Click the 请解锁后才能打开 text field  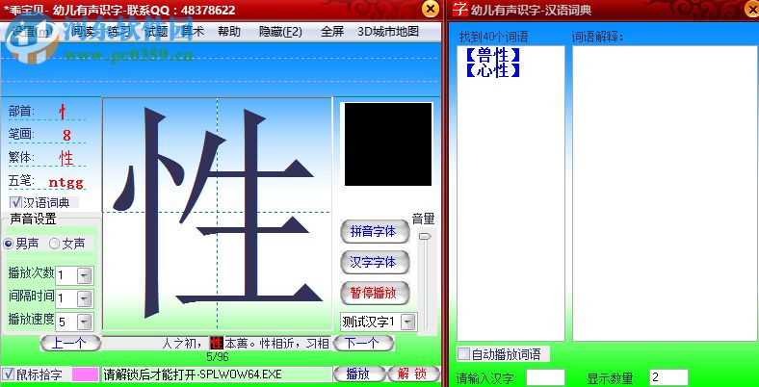click(x=217, y=374)
